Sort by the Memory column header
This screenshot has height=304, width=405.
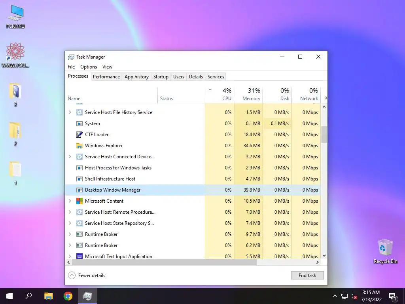(248, 95)
